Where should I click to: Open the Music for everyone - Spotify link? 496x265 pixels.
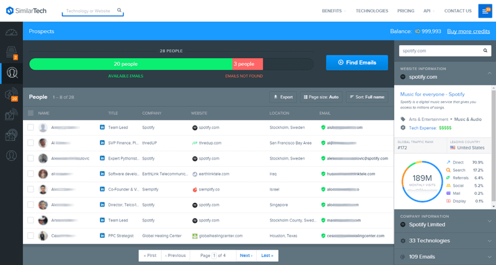tap(432, 94)
